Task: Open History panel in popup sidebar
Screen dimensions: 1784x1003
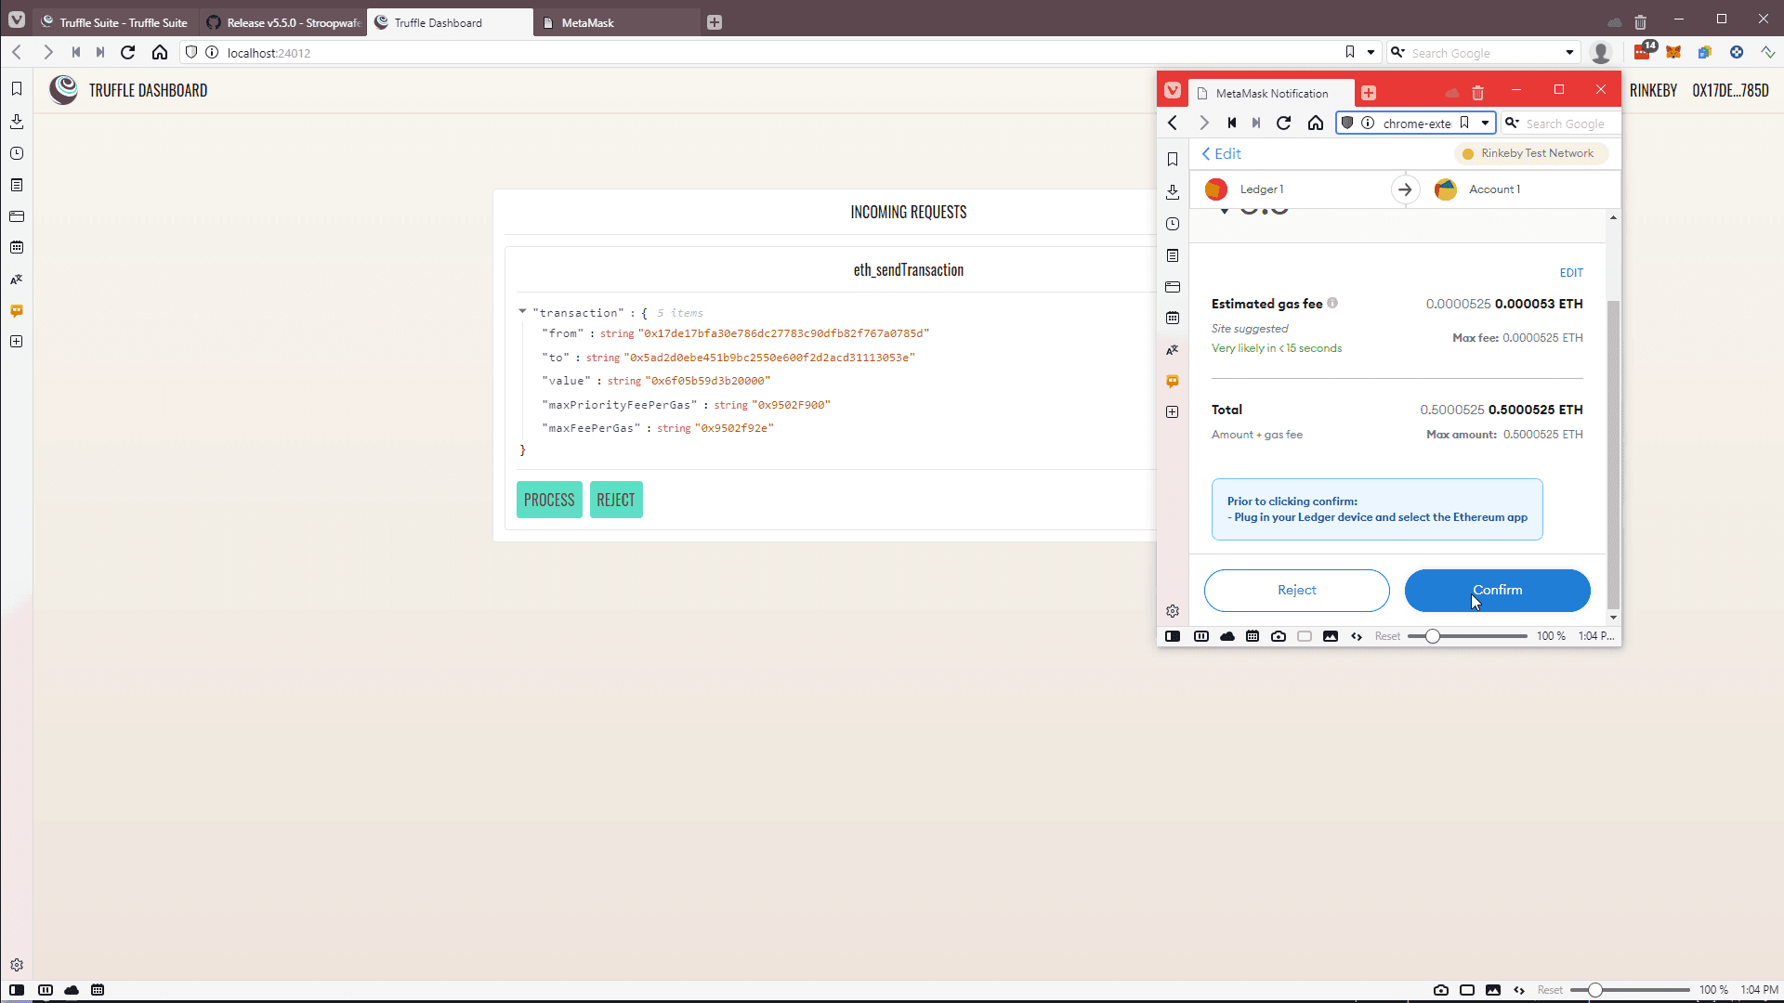Action: 1173,224
